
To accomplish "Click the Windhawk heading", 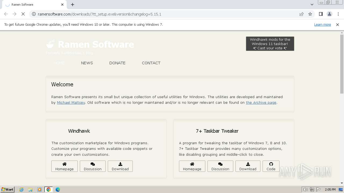I will 79,131.
